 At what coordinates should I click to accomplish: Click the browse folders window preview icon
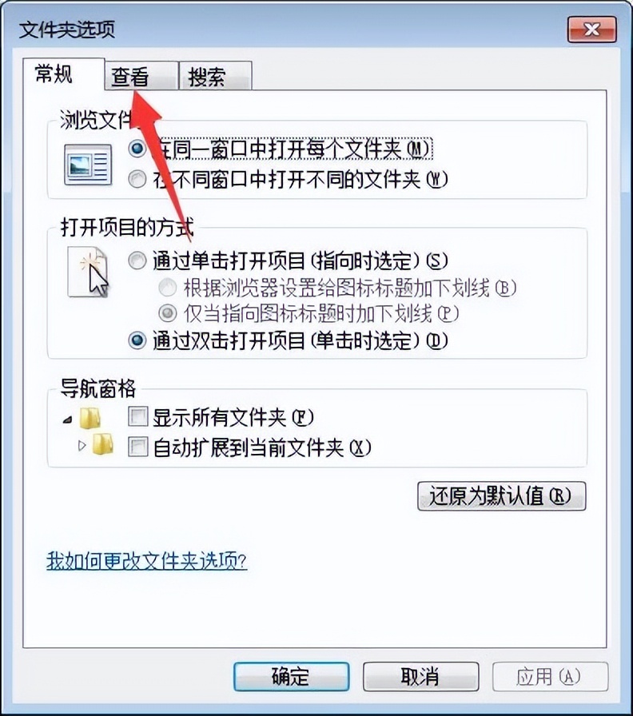click(88, 165)
